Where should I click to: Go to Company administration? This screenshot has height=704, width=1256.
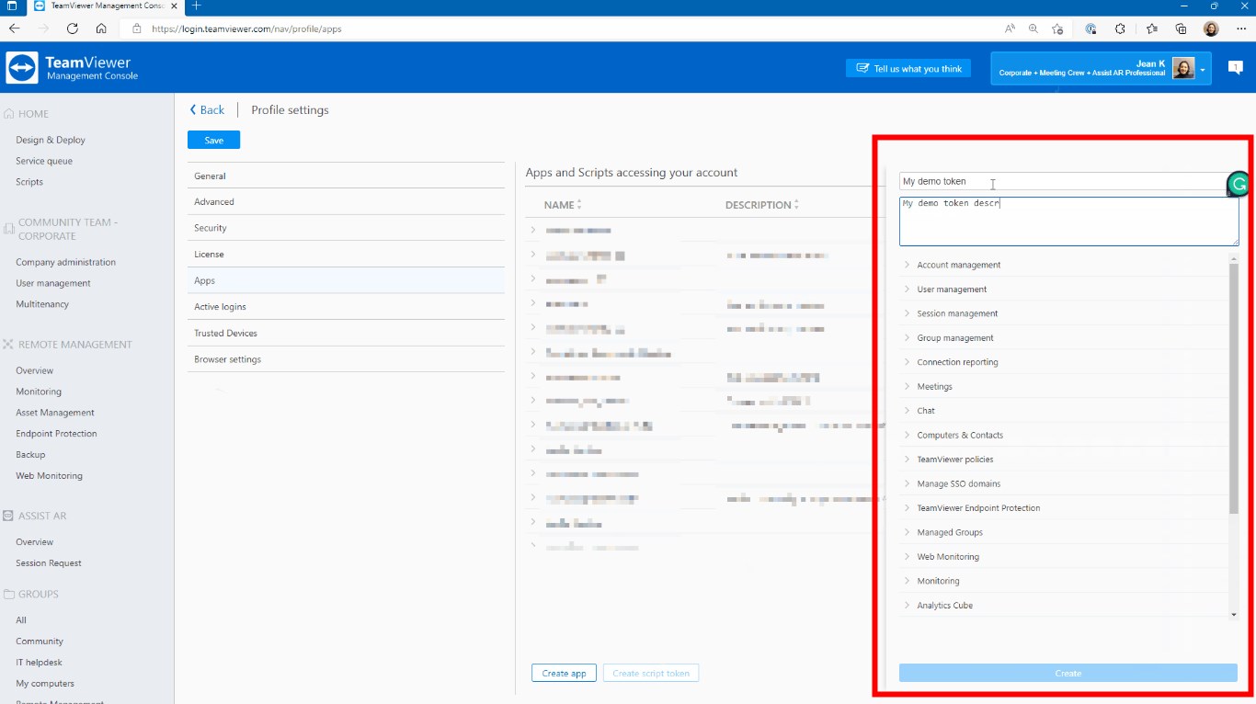click(x=65, y=262)
